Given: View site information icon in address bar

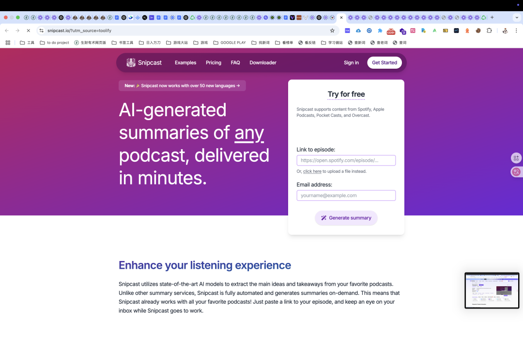Looking at the screenshot, I should click(41, 31).
